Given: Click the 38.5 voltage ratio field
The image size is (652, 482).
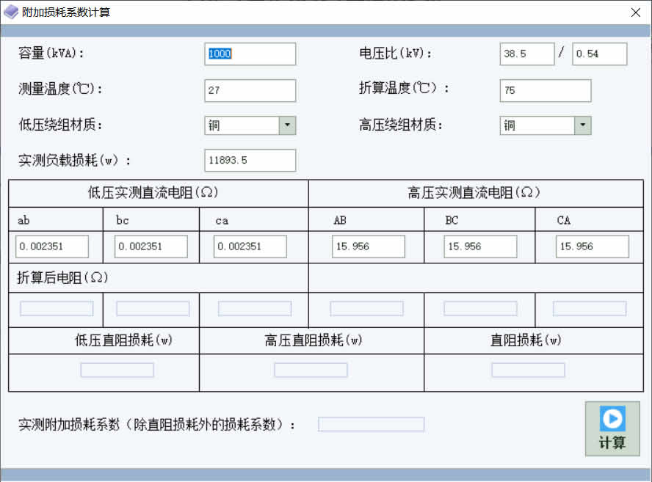Looking at the screenshot, I should pos(527,54).
